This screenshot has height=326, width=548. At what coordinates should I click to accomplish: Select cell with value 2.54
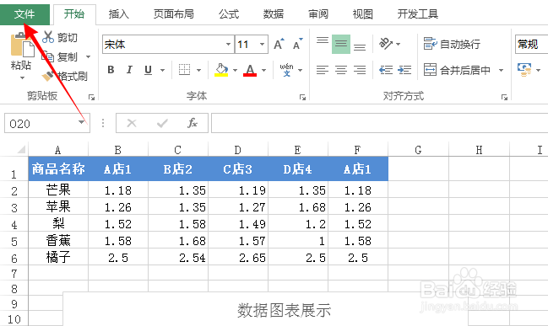pyautogui.click(x=178, y=257)
